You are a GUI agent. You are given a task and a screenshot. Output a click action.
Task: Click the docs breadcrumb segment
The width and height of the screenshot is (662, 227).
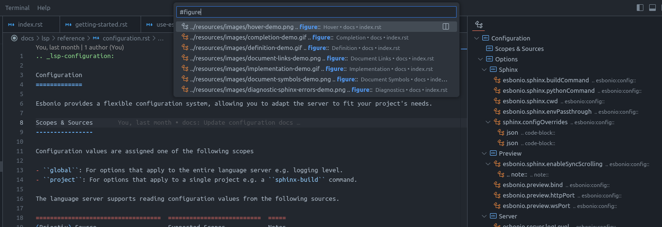click(28, 38)
